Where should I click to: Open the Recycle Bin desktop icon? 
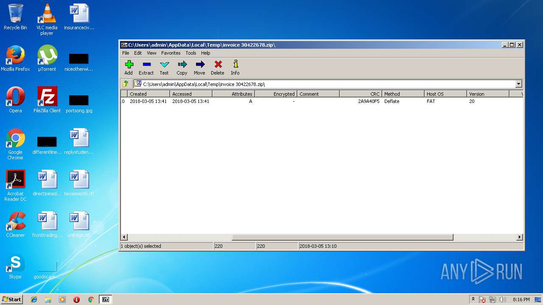[x=15, y=17]
